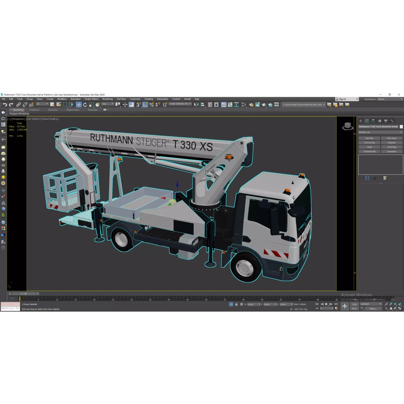Viewport: 404px width, 404px height.
Task: Toggle the 3D Snaps button
Action: tap(139, 105)
